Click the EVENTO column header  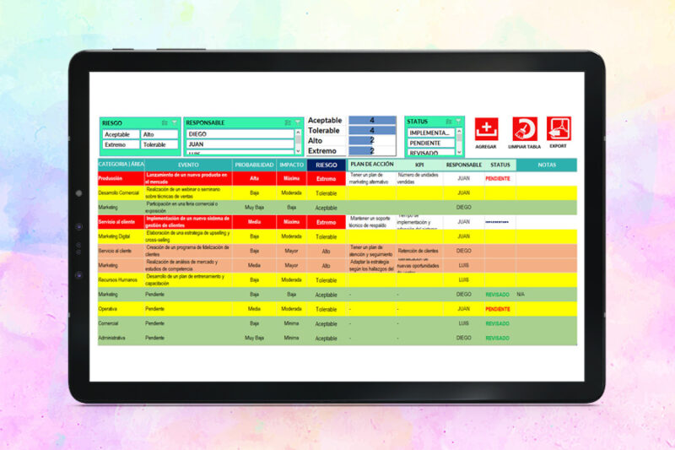188,165
